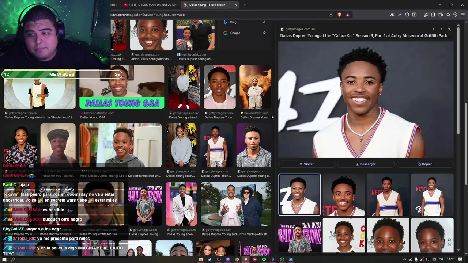This screenshot has height=263, width=468.
Task: Open gettyimages.com.au source link in preview
Action: tap(300, 29)
